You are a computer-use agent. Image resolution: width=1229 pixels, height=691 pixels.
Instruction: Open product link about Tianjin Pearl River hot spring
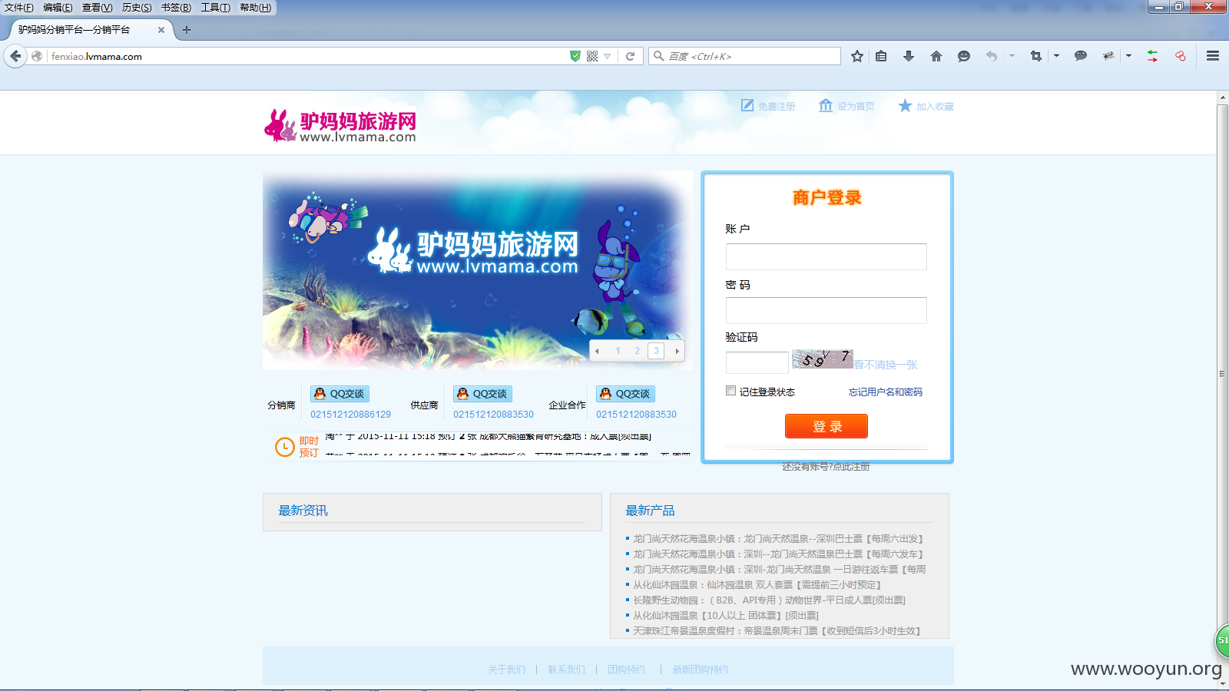click(777, 631)
